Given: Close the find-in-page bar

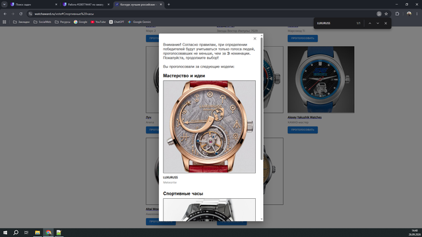Looking at the screenshot, I should point(385,24).
